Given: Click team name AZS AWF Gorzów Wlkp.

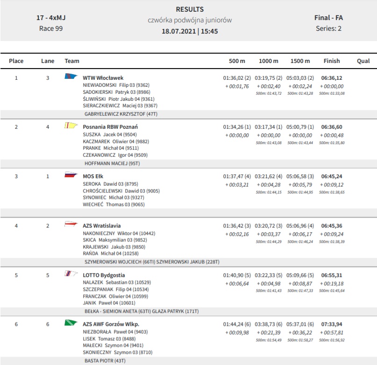Looking at the screenshot, I should [111, 324].
